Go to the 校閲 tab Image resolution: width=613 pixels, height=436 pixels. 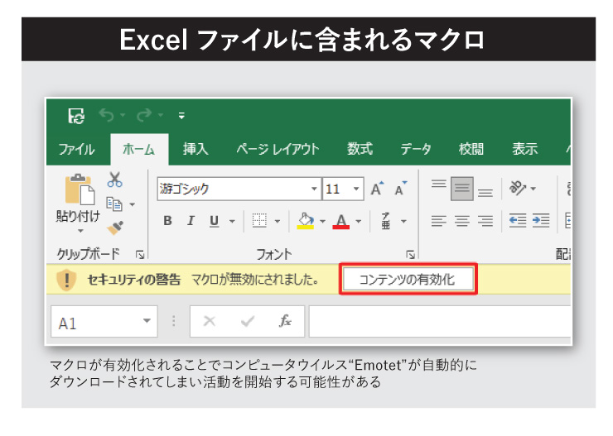click(x=471, y=149)
